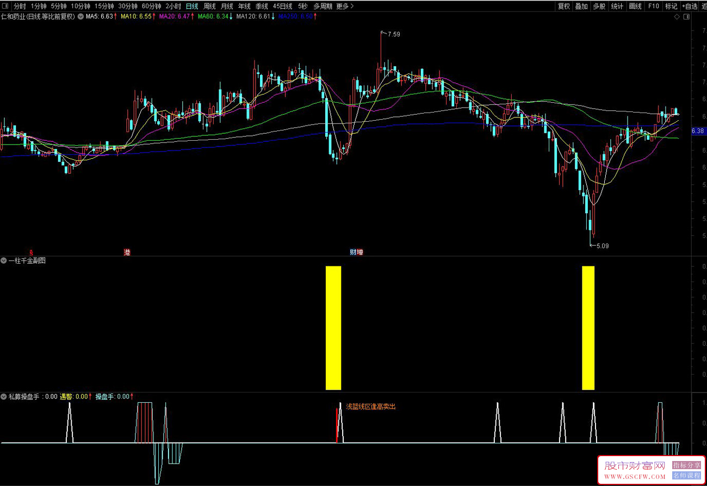The image size is (707, 486).
Task: Click the diamond marker icon at top right
Action: pos(677,17)
